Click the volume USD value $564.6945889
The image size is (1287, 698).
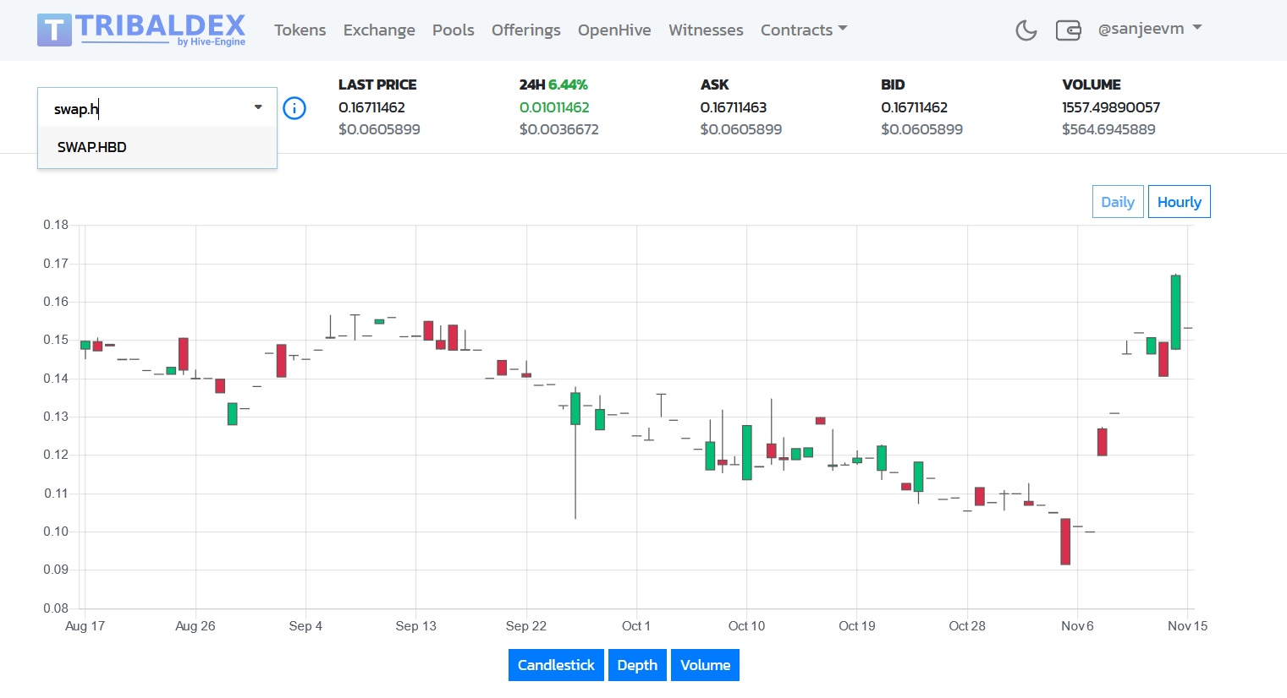pyautogui.click(x=1108, y=129)
